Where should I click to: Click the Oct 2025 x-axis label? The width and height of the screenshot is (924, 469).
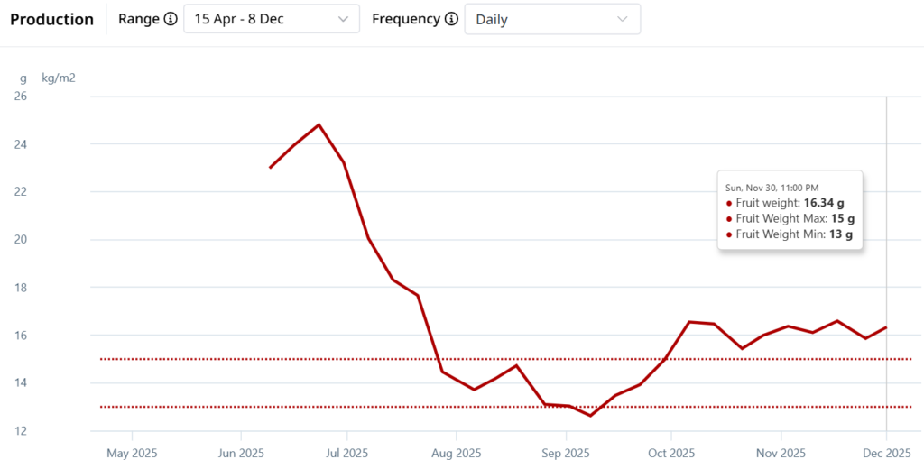(670, 452)
